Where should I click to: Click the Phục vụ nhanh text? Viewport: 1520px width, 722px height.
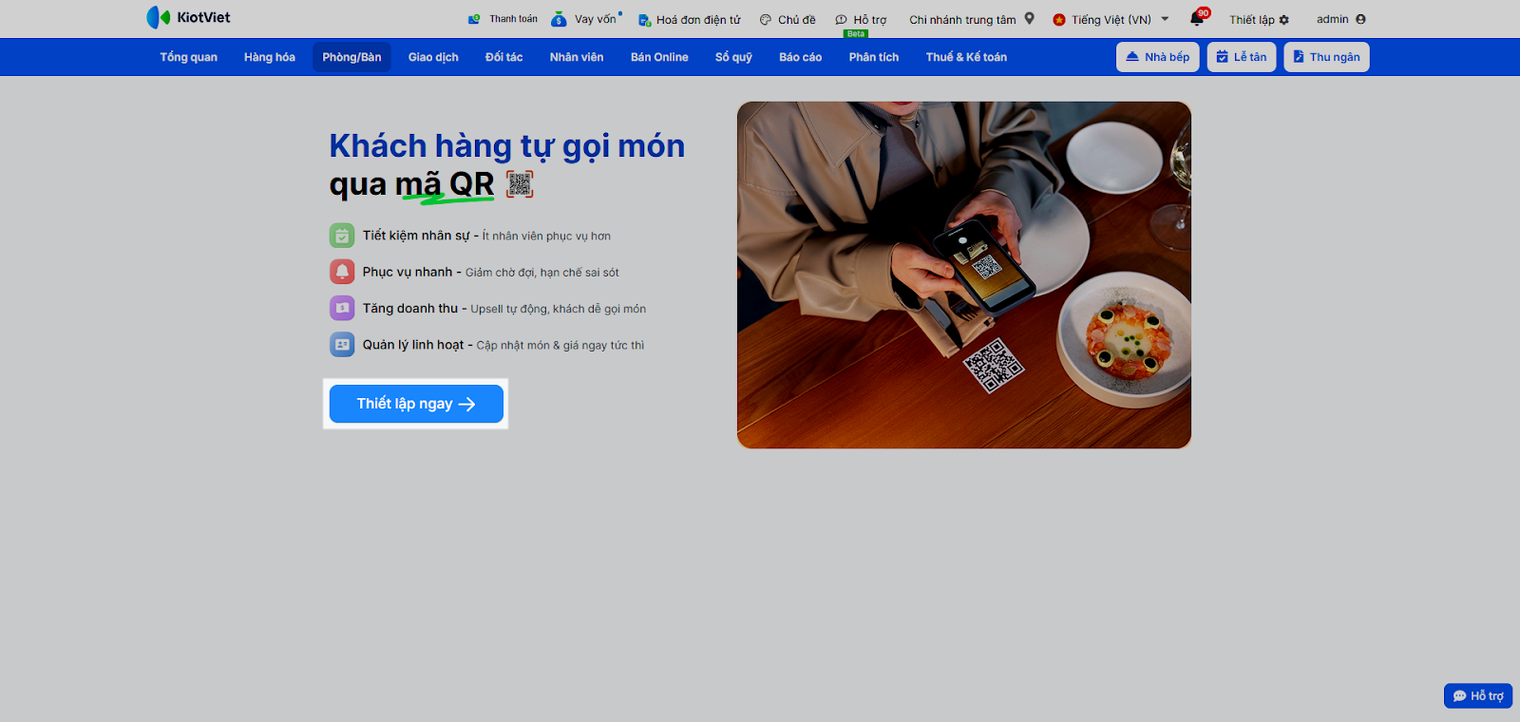408,272
